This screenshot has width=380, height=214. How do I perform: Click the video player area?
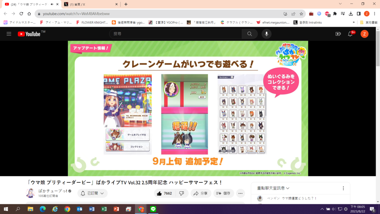pyautogui.click(x=188, y=108)
